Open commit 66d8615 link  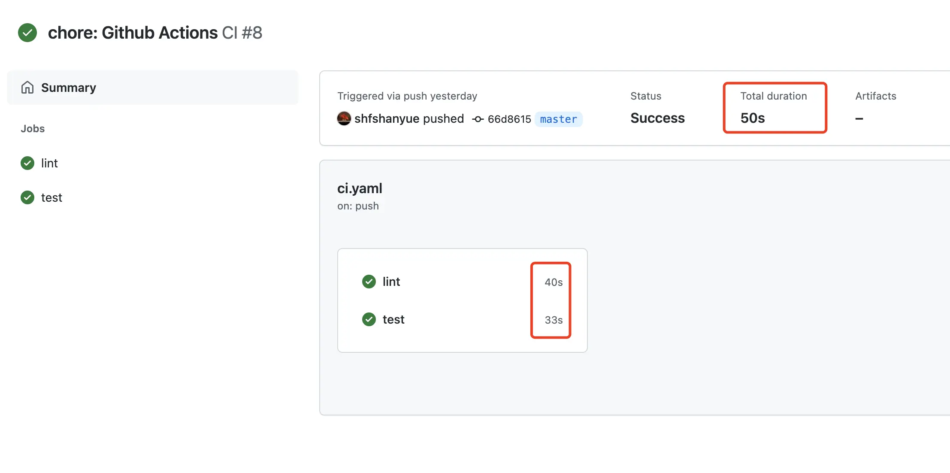click(509, 119)
